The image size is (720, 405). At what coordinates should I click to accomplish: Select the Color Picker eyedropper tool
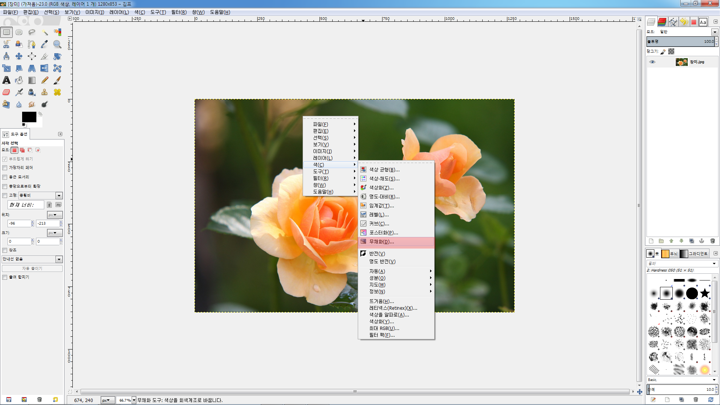click(x=45, y=44)
